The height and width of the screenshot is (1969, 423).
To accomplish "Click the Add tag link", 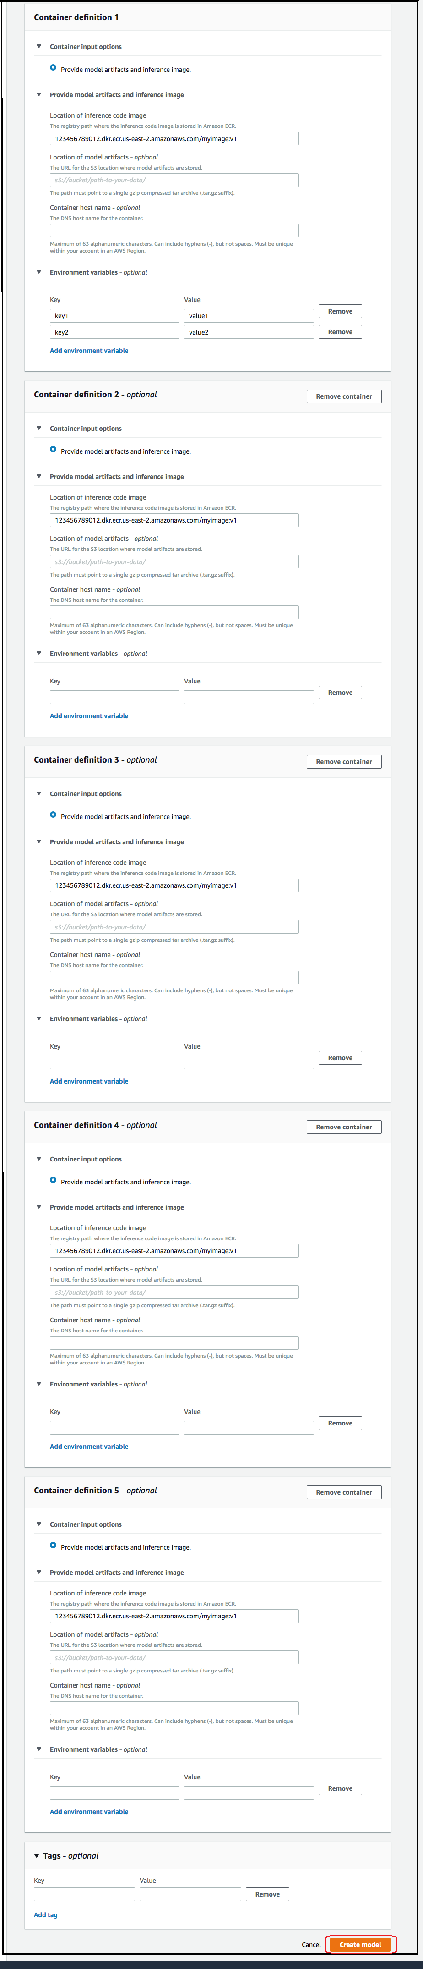I will pyautogui.click(x=46, y=1914).
